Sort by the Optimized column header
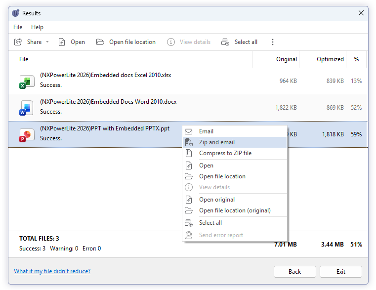 click(330, 59)
